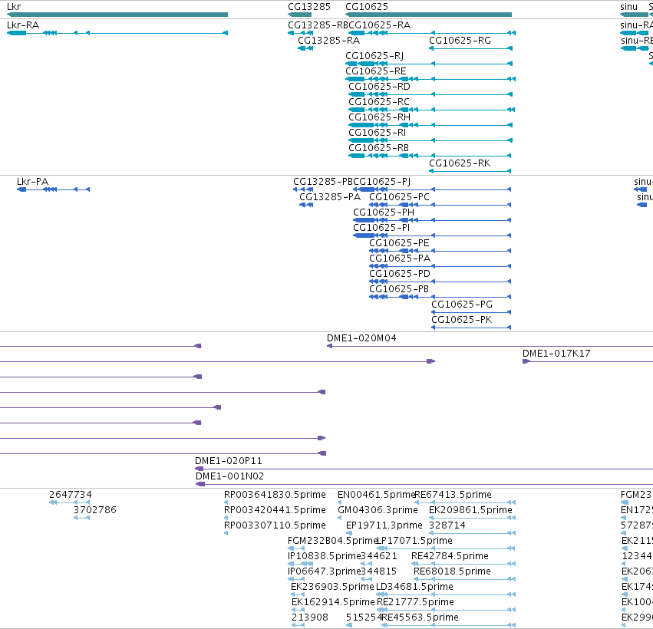Click the EK162914.5prime EST label
The image size is (653, 629).
(x=333, y=602)
